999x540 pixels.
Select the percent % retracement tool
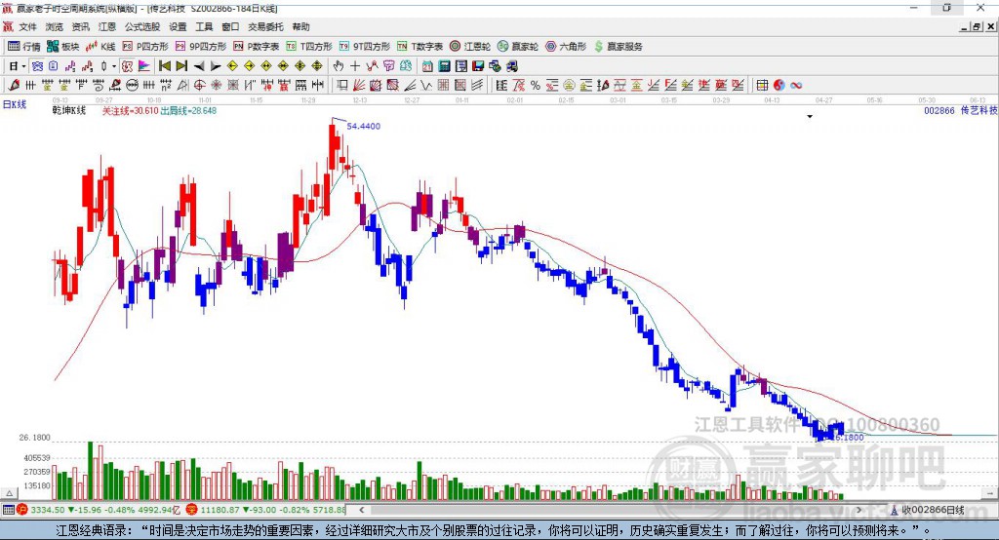[x=536, y=86]
